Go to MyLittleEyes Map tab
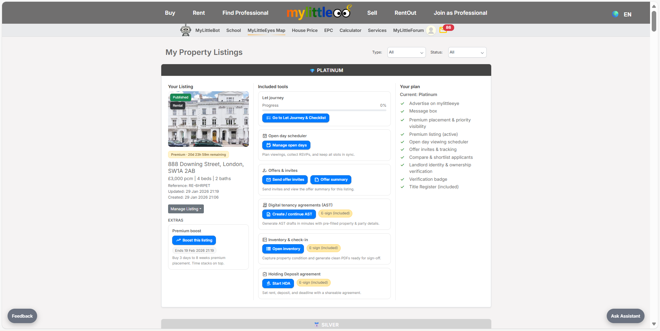This screenshot has width=660, height=331. coord(266,30)
